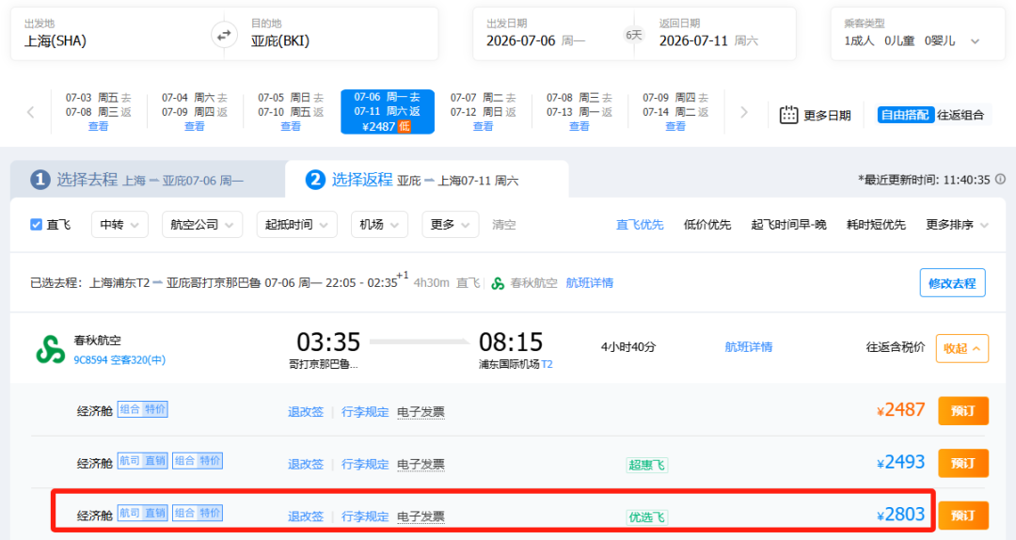Open 退改签 for ¥2487 fare
Viewport: 1016px width, 540px height.
(x=305, y=412)
